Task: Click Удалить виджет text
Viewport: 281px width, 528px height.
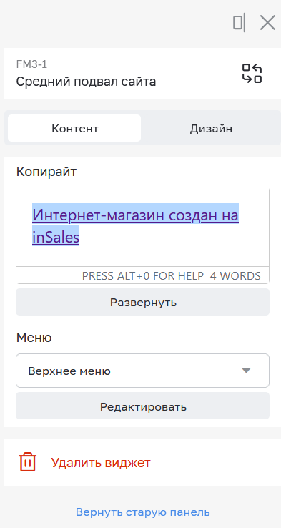Action: point(101,463)
